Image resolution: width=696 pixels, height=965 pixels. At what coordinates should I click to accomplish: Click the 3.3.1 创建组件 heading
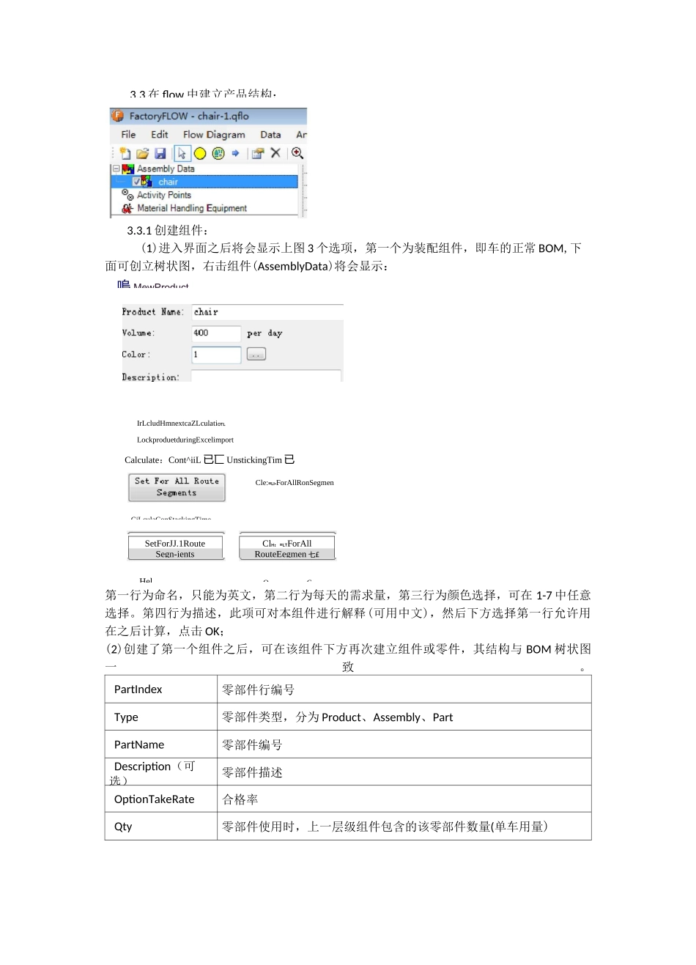(168, 230)
